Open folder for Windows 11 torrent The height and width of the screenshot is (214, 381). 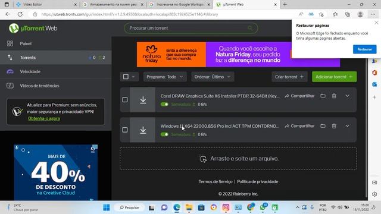pyautogui.click(x=323, y=126)
